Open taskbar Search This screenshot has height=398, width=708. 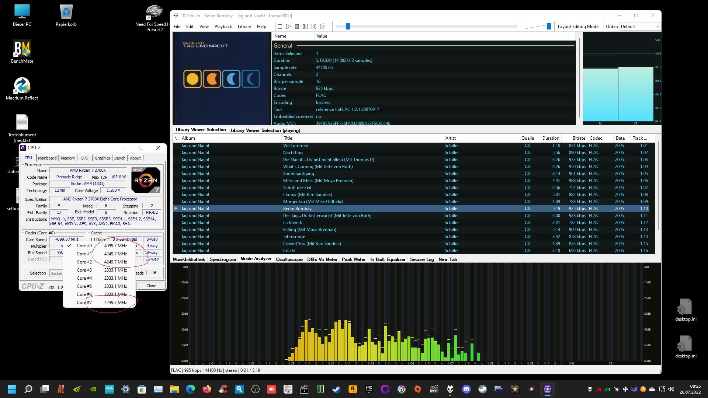pos(28,389)
